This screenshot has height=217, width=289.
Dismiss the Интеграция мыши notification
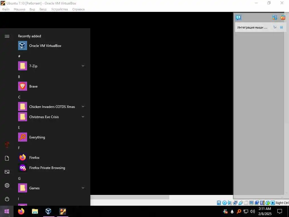(281, 27)
